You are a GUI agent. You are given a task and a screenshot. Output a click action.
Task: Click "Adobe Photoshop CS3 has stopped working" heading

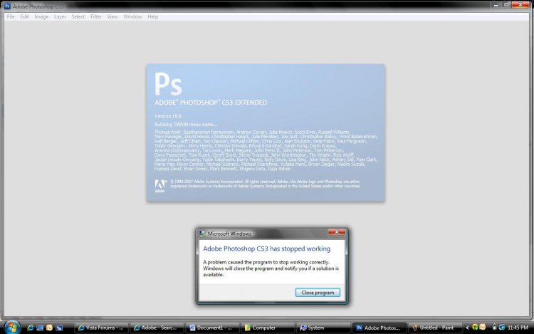(x=267, y=249)
